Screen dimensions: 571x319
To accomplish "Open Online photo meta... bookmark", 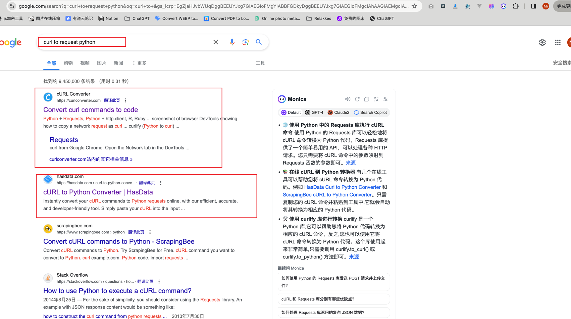I will pos(277,18).
